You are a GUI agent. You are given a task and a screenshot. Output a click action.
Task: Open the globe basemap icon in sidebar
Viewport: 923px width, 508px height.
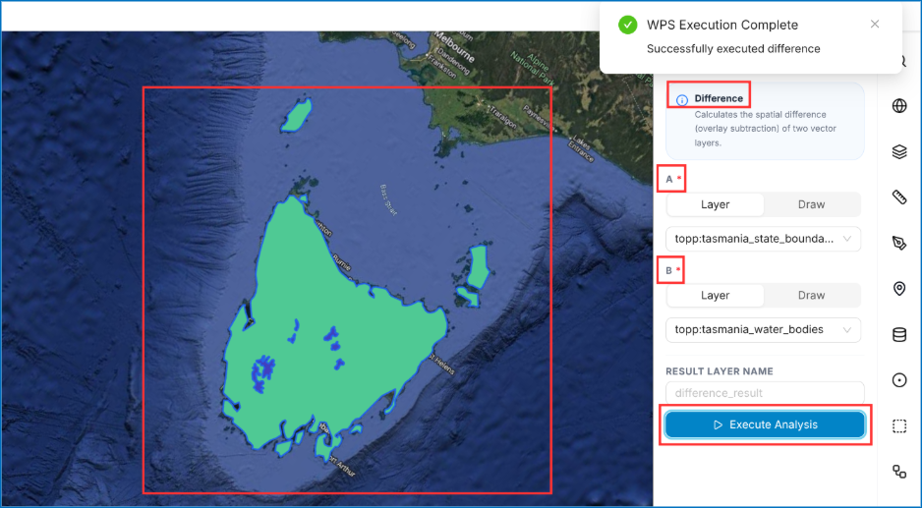click(x=898, y=106)
